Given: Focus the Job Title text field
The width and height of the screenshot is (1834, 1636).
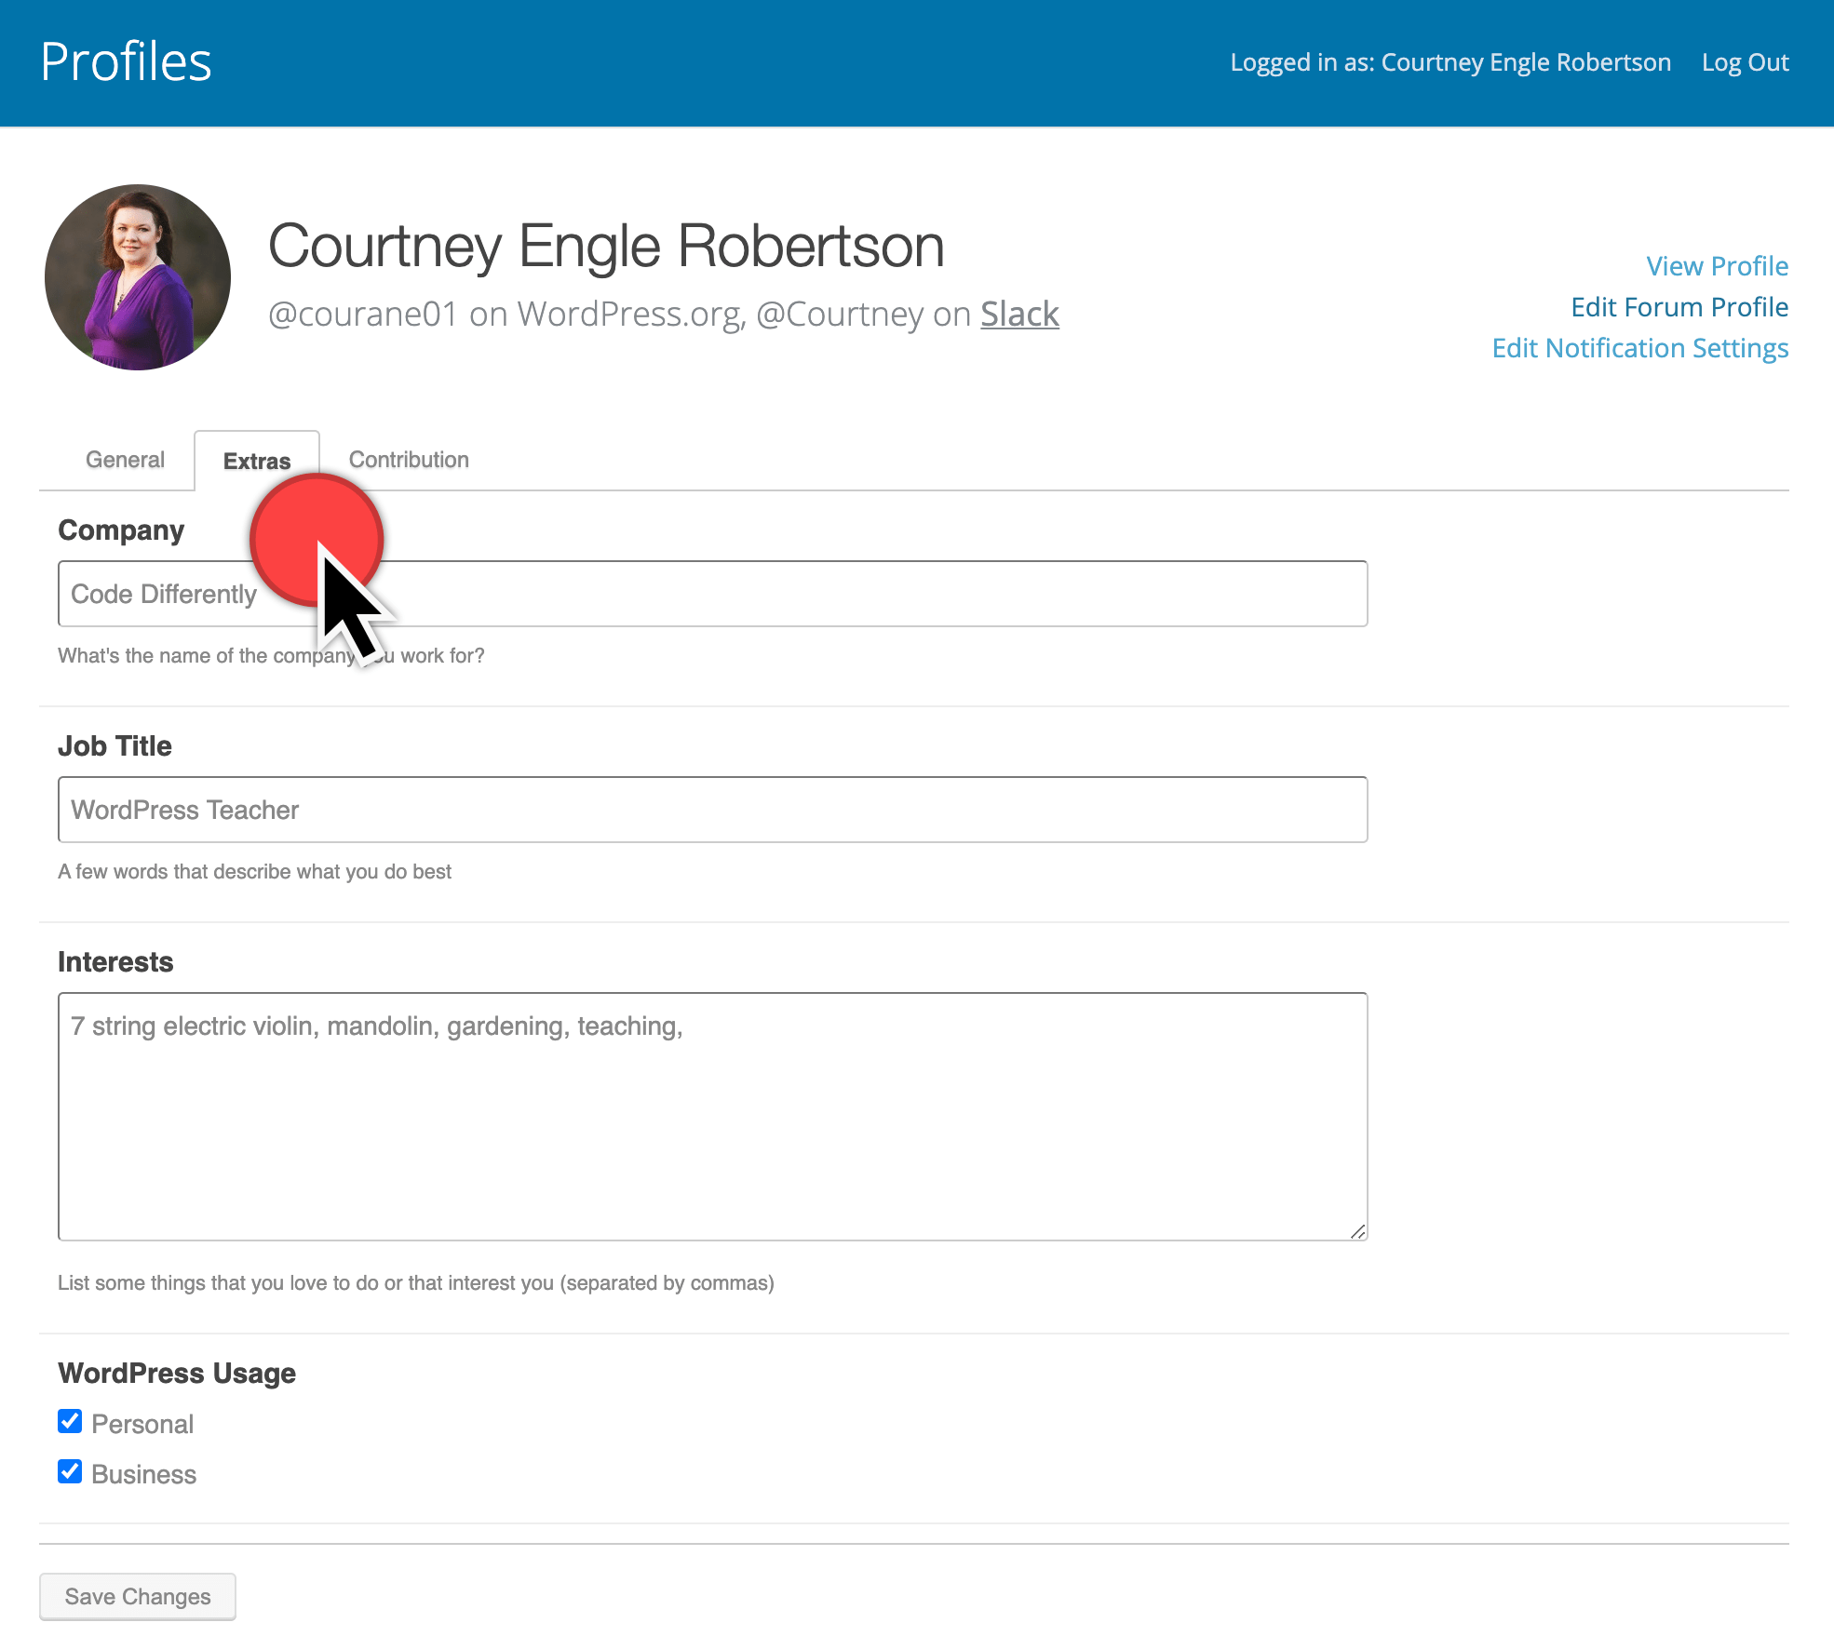Looking at the screenshot, I should point(712,810).
